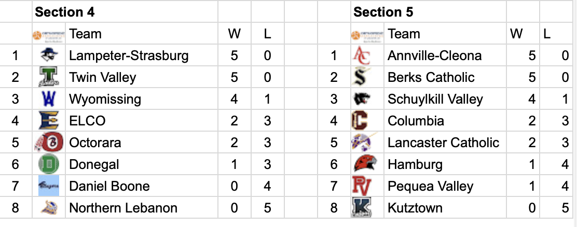The height and width of the screenshot is (227, 577).
Task: Click the Schuylkill Valley panther logo
Action: pos(361,99)
